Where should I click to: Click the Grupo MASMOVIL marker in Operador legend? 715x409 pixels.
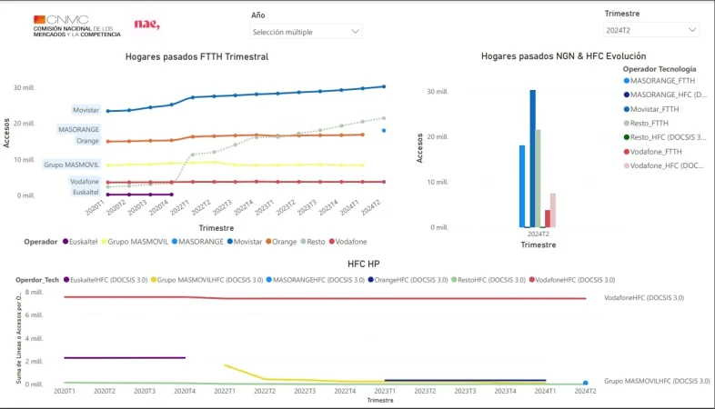103,242
